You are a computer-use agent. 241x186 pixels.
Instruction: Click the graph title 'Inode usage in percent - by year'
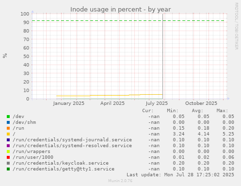(120, 10)
